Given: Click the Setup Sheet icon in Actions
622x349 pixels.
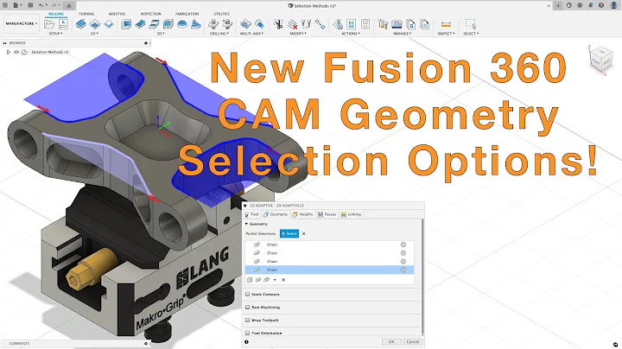Looking at the screenshot, I should 365,24.
